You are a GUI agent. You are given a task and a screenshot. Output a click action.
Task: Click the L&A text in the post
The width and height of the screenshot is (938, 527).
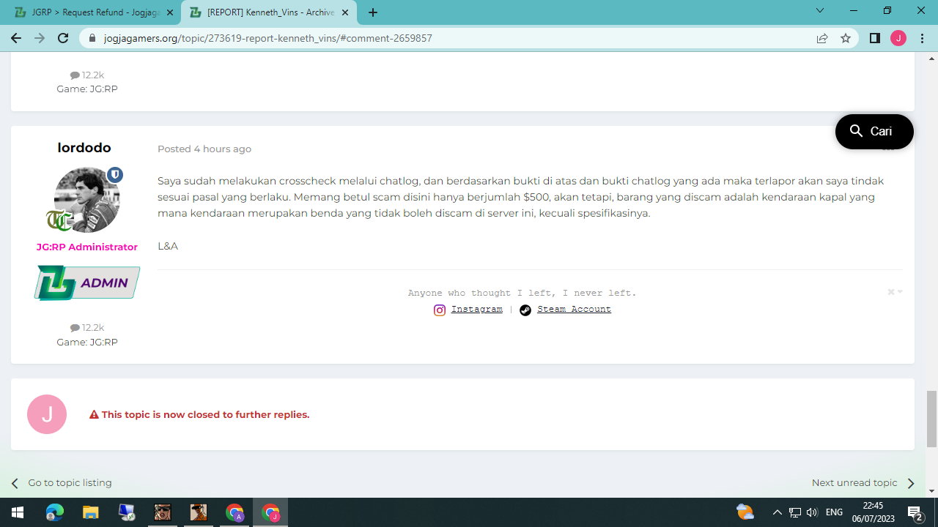168,246
